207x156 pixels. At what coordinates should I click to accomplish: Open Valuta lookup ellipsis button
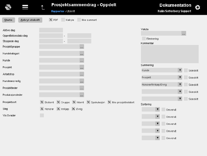tap(184, 33)
